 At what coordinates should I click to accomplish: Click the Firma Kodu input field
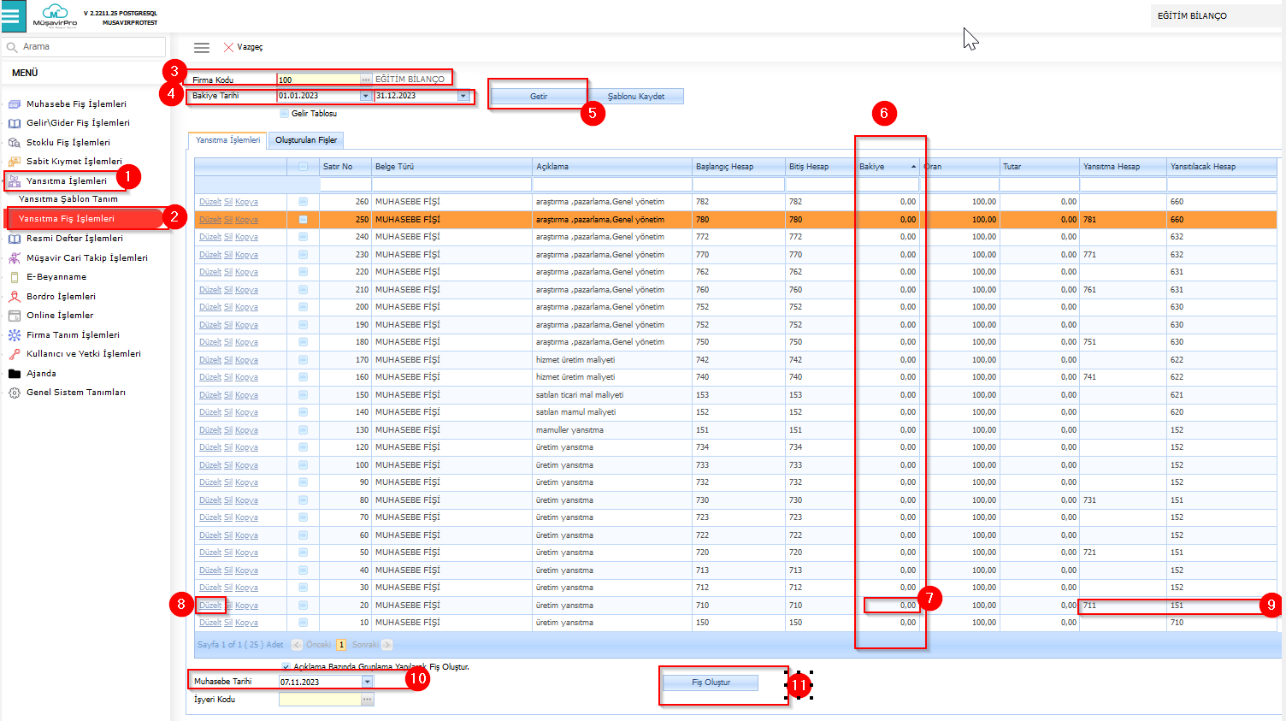coord(319,80)
